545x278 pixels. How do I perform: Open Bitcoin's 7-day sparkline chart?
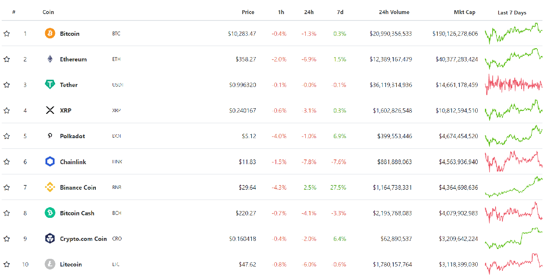[513, 33]
